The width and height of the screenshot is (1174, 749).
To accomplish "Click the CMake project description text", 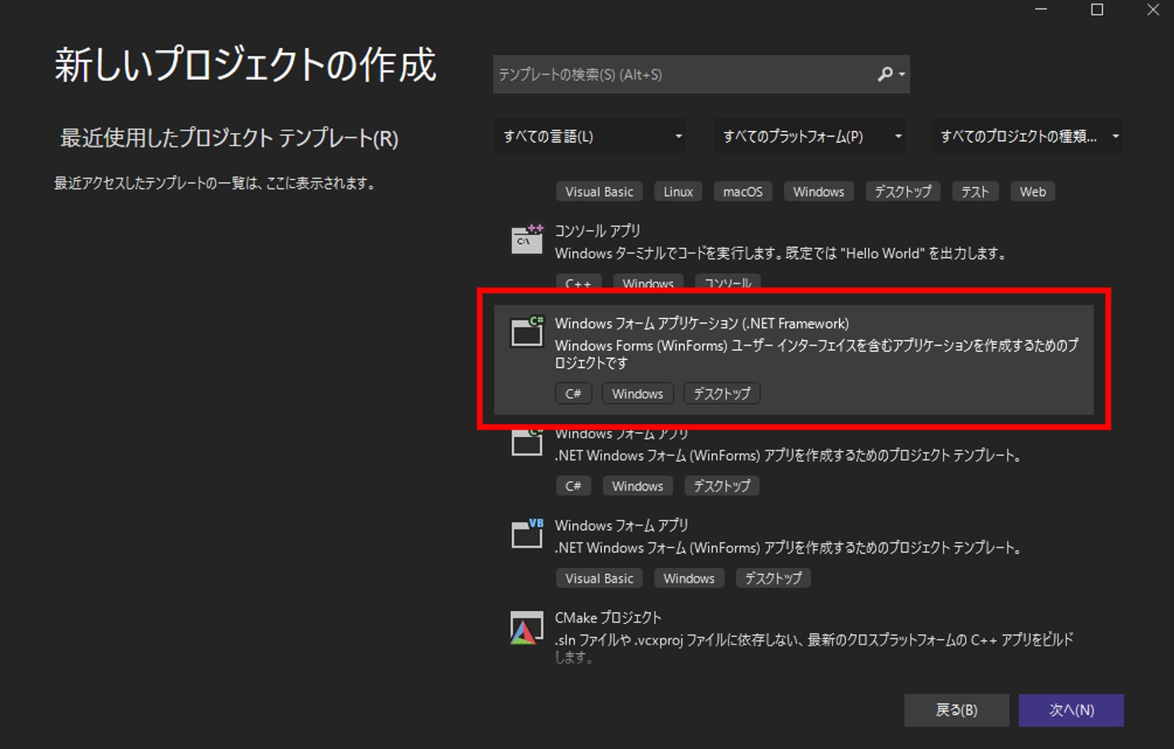I will coord(814,648).
